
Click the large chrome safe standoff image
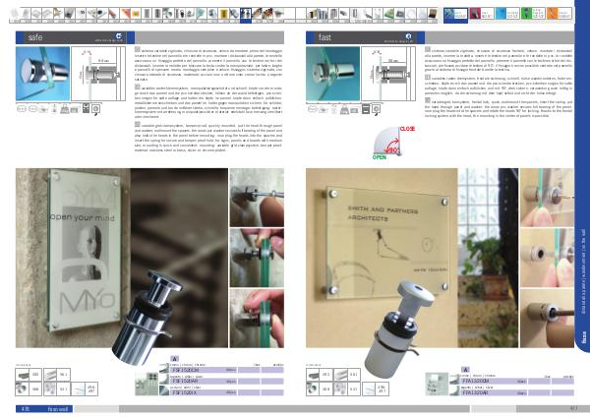tap(147, 319)
